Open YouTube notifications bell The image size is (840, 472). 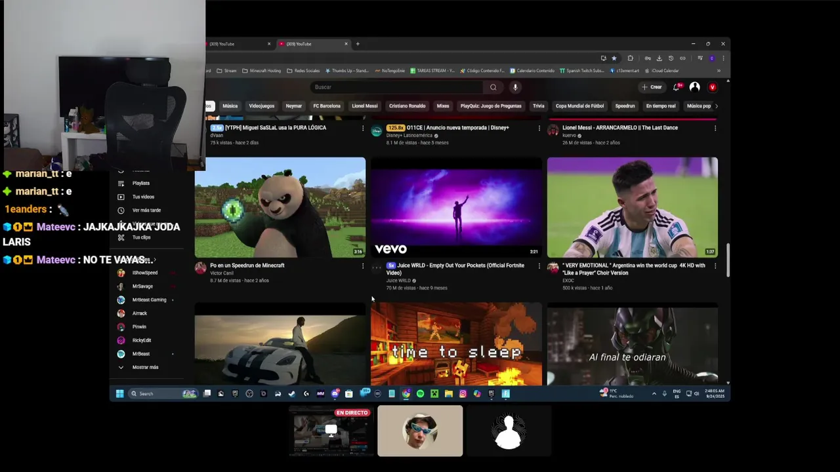click(677, 87)
